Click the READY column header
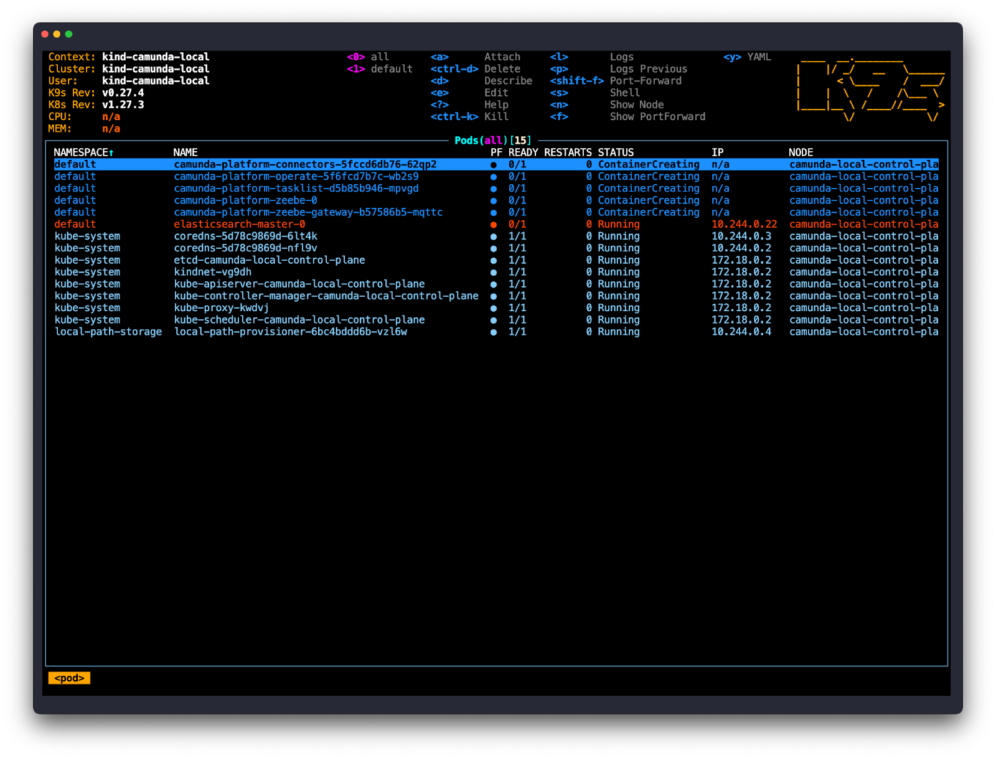 pos(523,152)
